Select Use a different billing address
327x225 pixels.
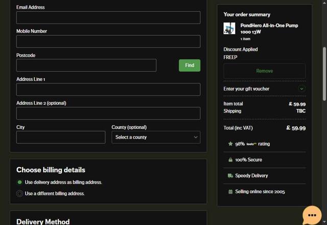(x=19, y=193)
